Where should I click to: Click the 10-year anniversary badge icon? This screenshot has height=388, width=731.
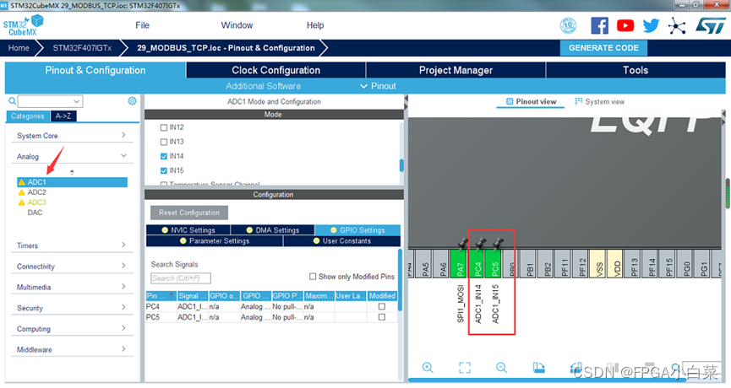[x=568, y=25]
